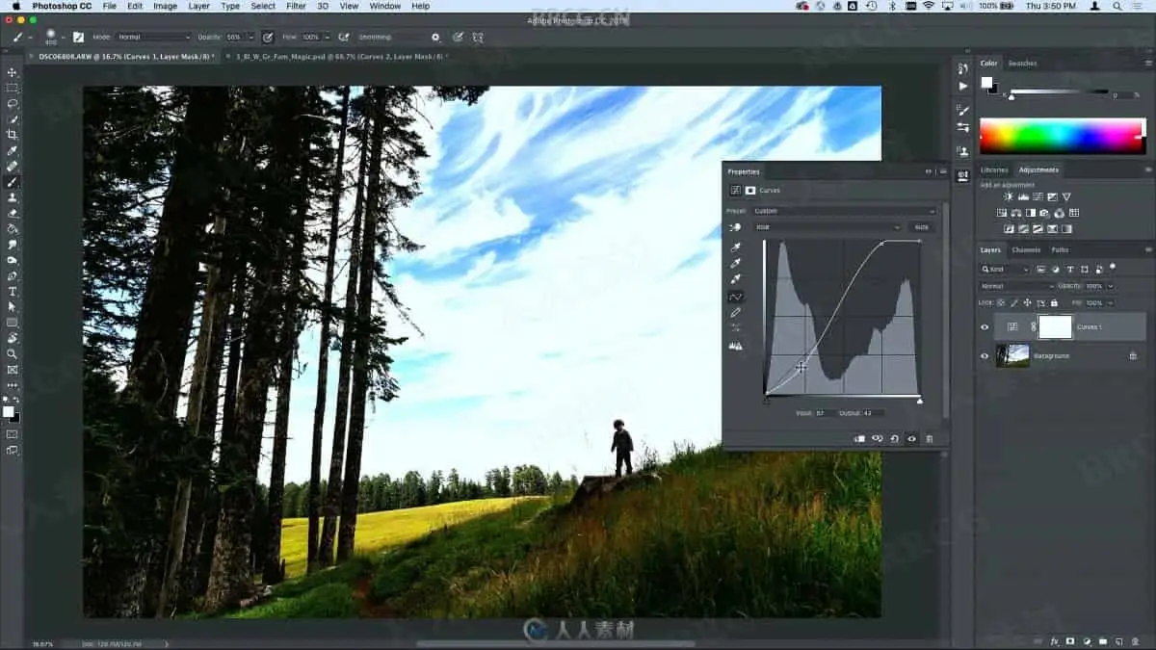
Task: Open the Opacity dropdown in options bar
Action: pyautogui.click(x=250, y=38)
